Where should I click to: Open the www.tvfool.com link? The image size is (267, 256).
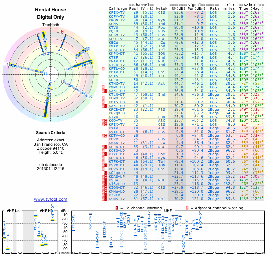(51, 199)
